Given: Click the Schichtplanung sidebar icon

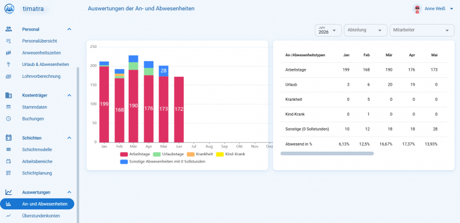Looking at the screenshot, I should point(8,173).
